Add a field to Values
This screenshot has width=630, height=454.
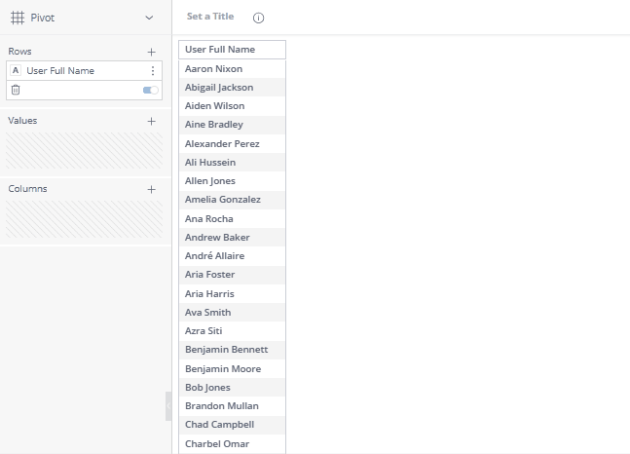[x=151, y=121]
